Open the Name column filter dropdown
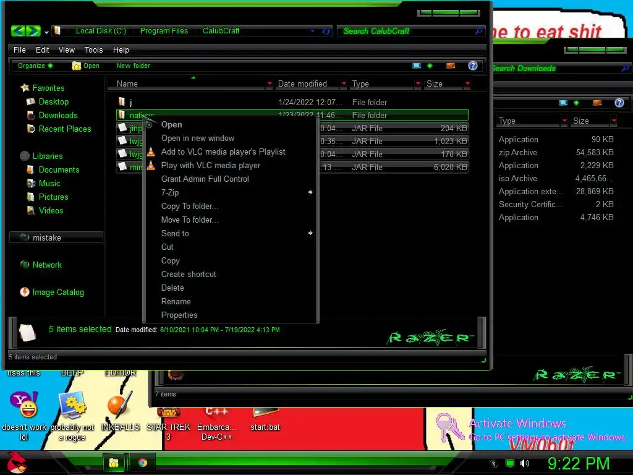Viewport: 633px width, 475px height. tap(270, 83)
